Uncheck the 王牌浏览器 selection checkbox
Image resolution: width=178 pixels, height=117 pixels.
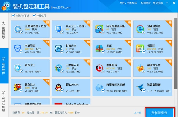coord(21,32)
